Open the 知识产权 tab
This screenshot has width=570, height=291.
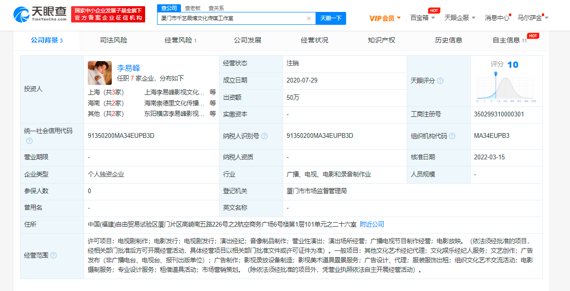[x=381, y=40]
